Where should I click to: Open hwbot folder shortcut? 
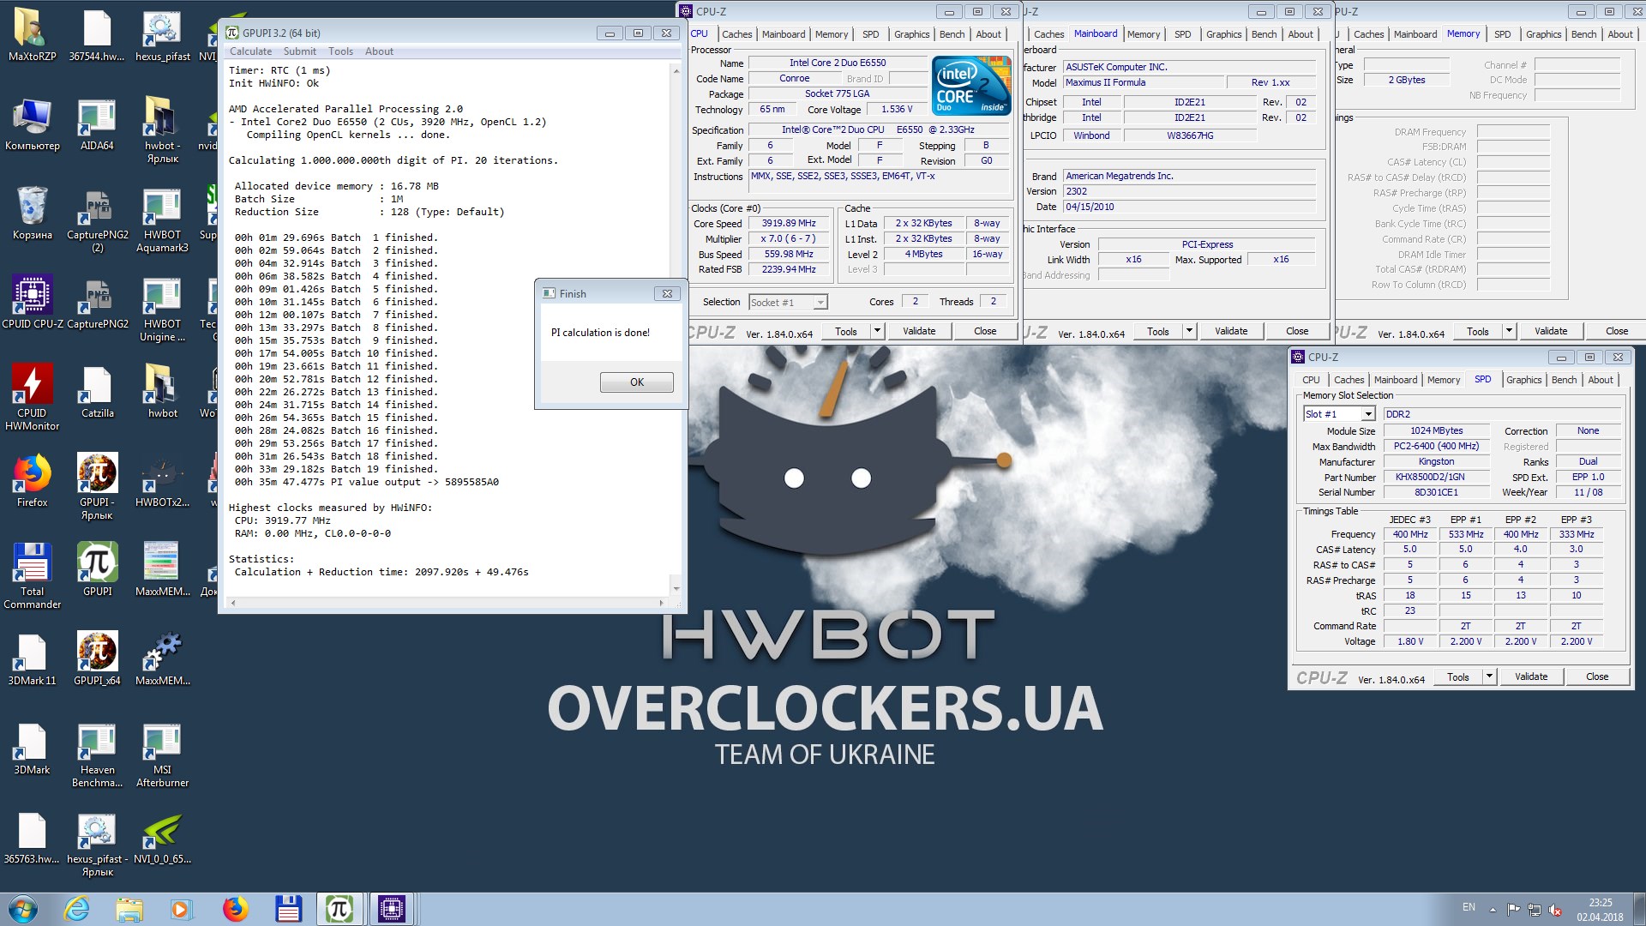[162, 391]
